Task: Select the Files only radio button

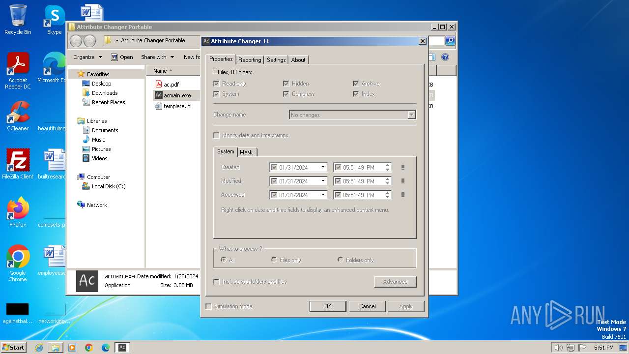Action: (x=274, y=260)
